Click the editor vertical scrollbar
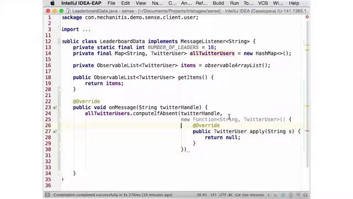Viewport: 353px width, 199px height. click(307, 95)
